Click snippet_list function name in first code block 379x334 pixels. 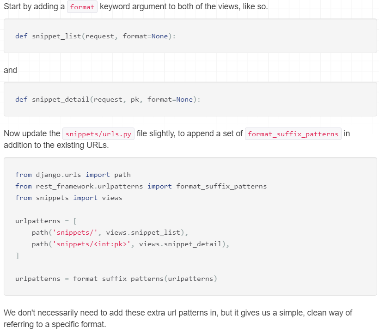point(57,36)
